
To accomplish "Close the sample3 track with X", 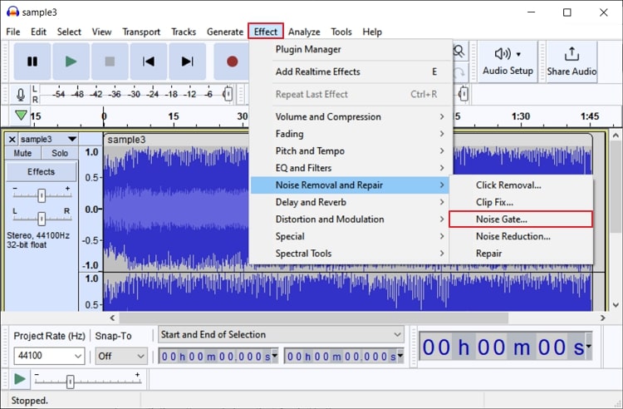I will [12, 139].
